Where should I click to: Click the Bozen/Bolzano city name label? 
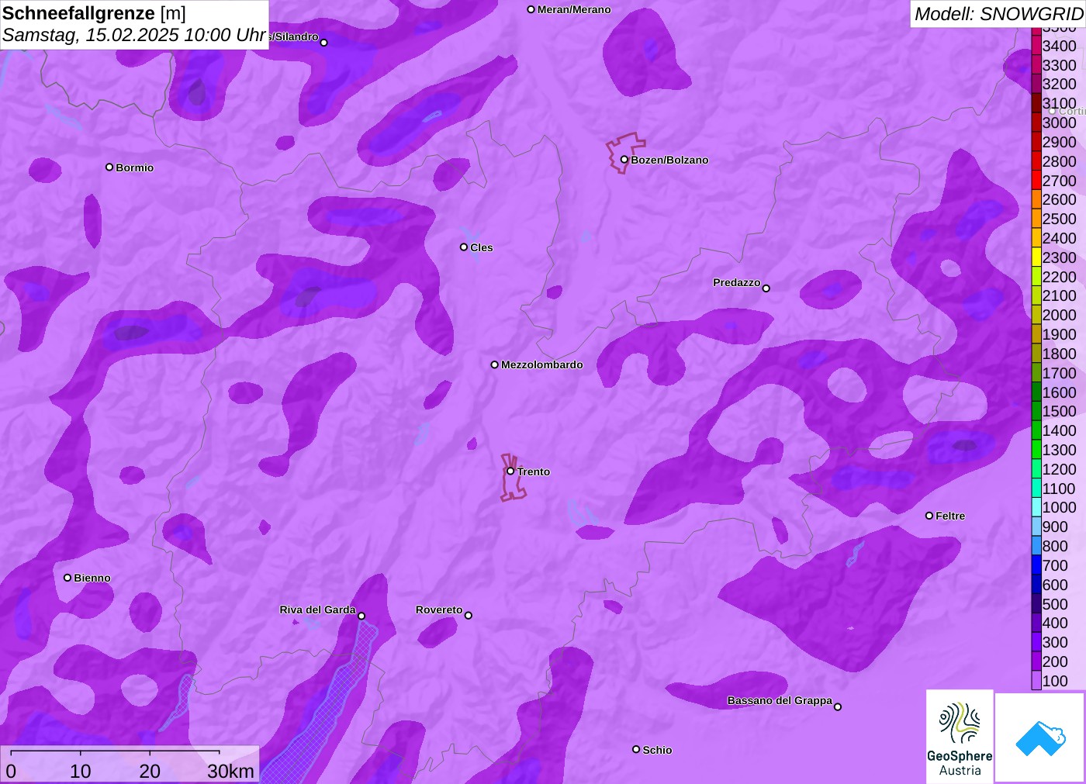pos(669,160)
